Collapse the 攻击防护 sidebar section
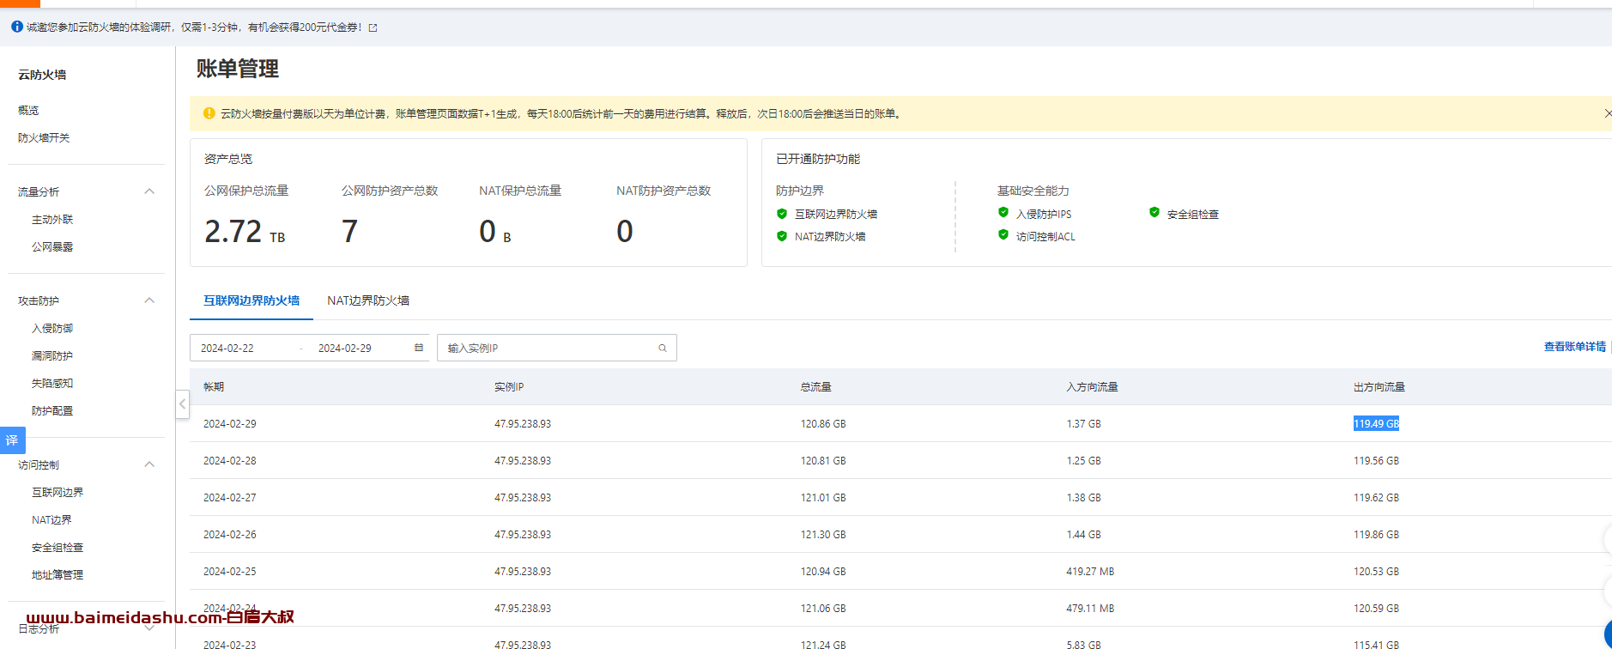1612x649 pixels. 149,300
